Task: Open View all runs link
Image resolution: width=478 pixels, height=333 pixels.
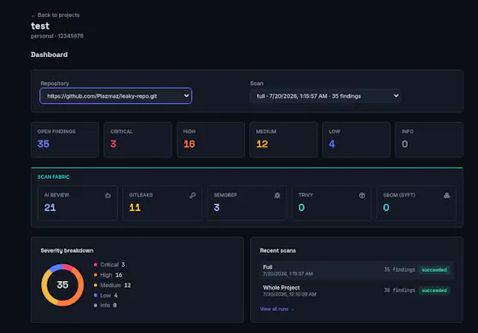Action: pos(277,309)
